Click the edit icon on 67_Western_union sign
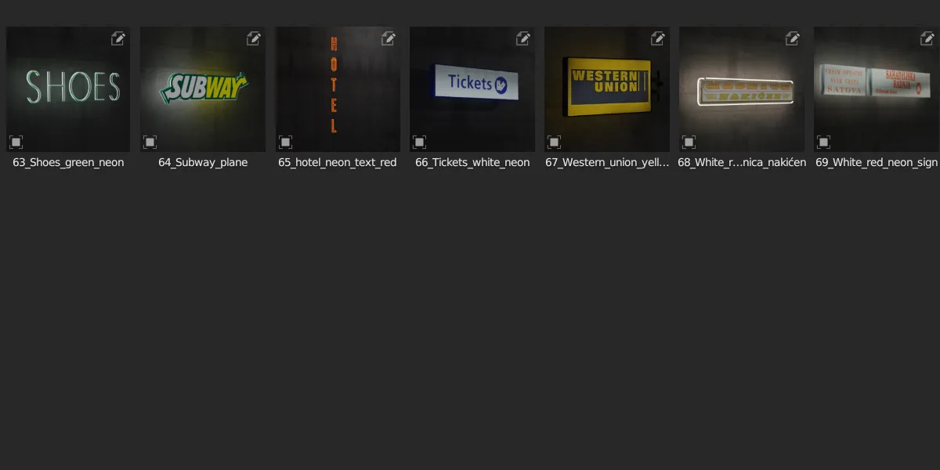Viewport: 940px width, 470px height. pyautogui.click(x=657, y=38)
